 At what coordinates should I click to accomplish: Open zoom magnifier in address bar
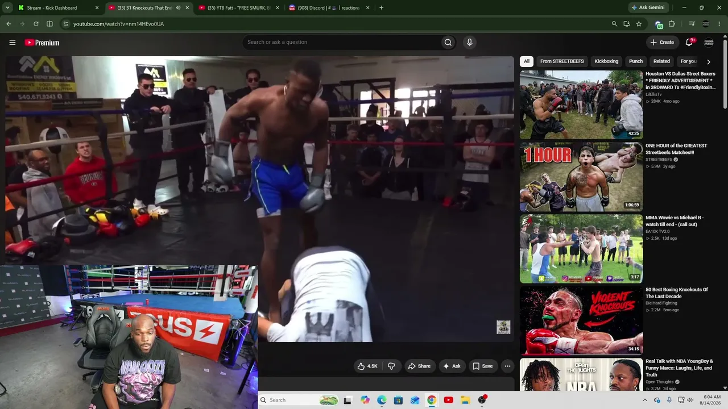click(614, 24)
